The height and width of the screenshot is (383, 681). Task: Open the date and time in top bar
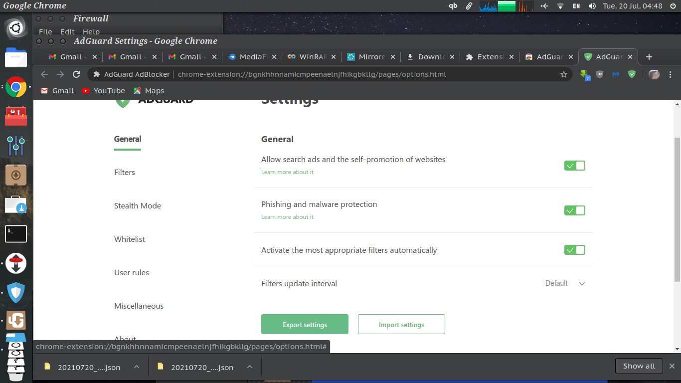point(632,6)
